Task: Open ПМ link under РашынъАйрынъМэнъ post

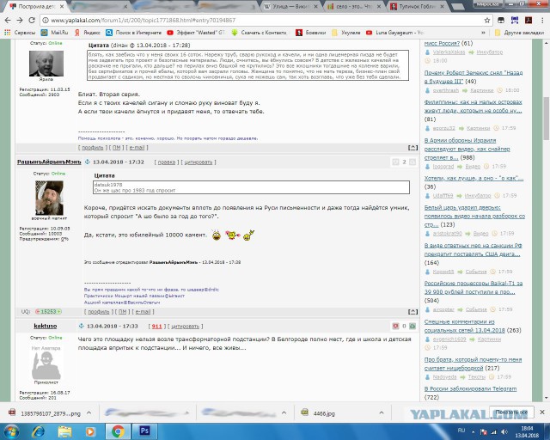Action: (x=122, y=312)
